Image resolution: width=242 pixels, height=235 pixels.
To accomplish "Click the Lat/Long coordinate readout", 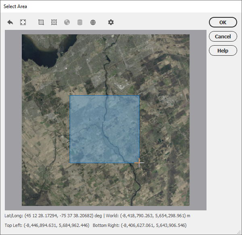I will [53, 216].
